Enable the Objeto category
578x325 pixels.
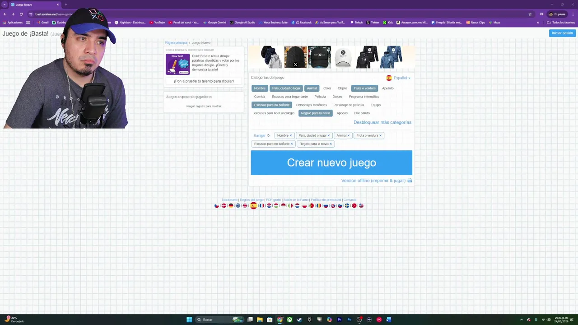(x=342, y=88)
